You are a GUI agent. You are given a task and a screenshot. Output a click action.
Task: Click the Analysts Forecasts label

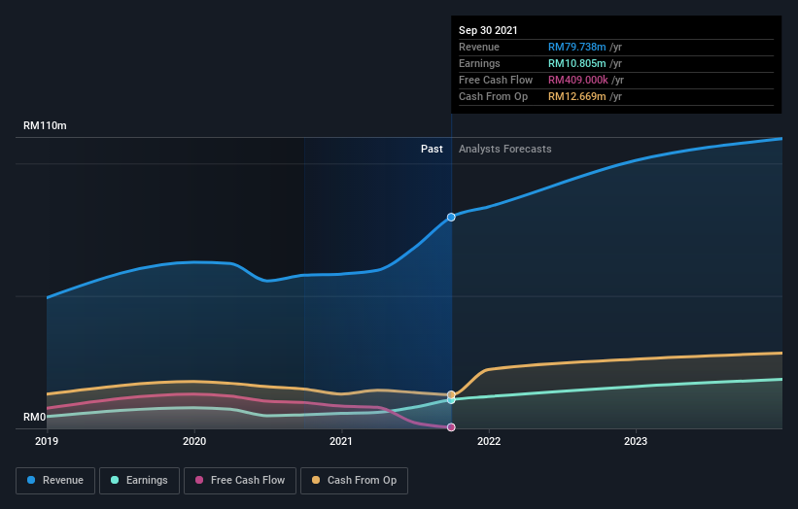click(504, 149)
